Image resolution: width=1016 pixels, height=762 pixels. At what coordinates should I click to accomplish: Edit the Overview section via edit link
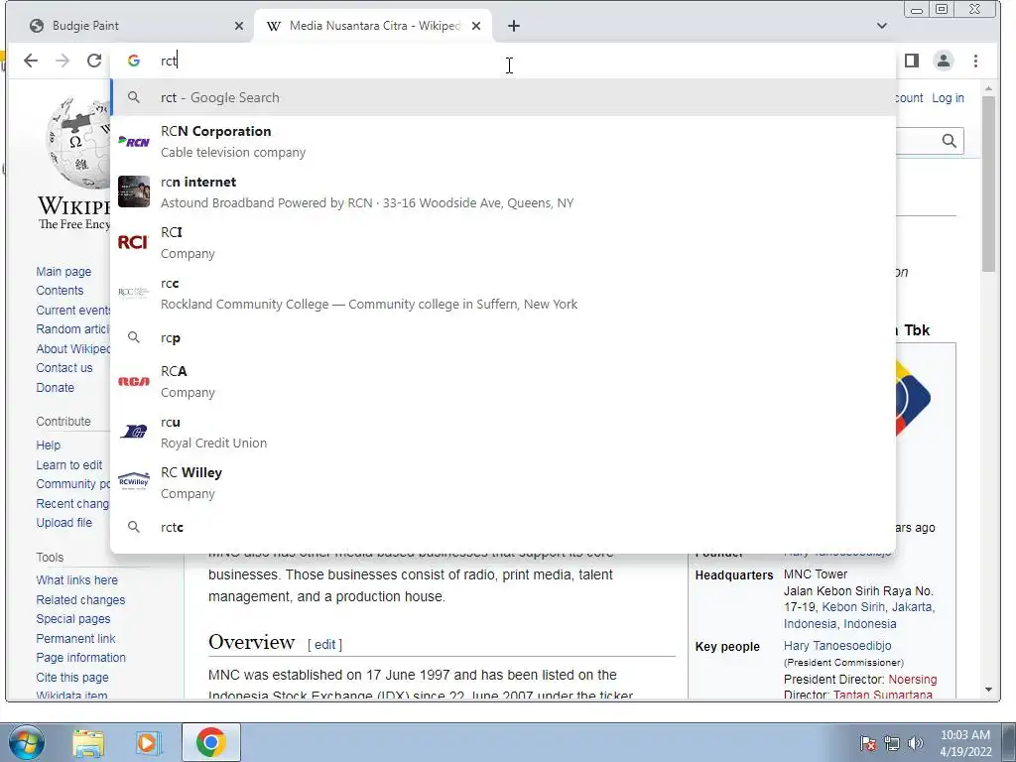pyautogui.click(x=324, y=644)
